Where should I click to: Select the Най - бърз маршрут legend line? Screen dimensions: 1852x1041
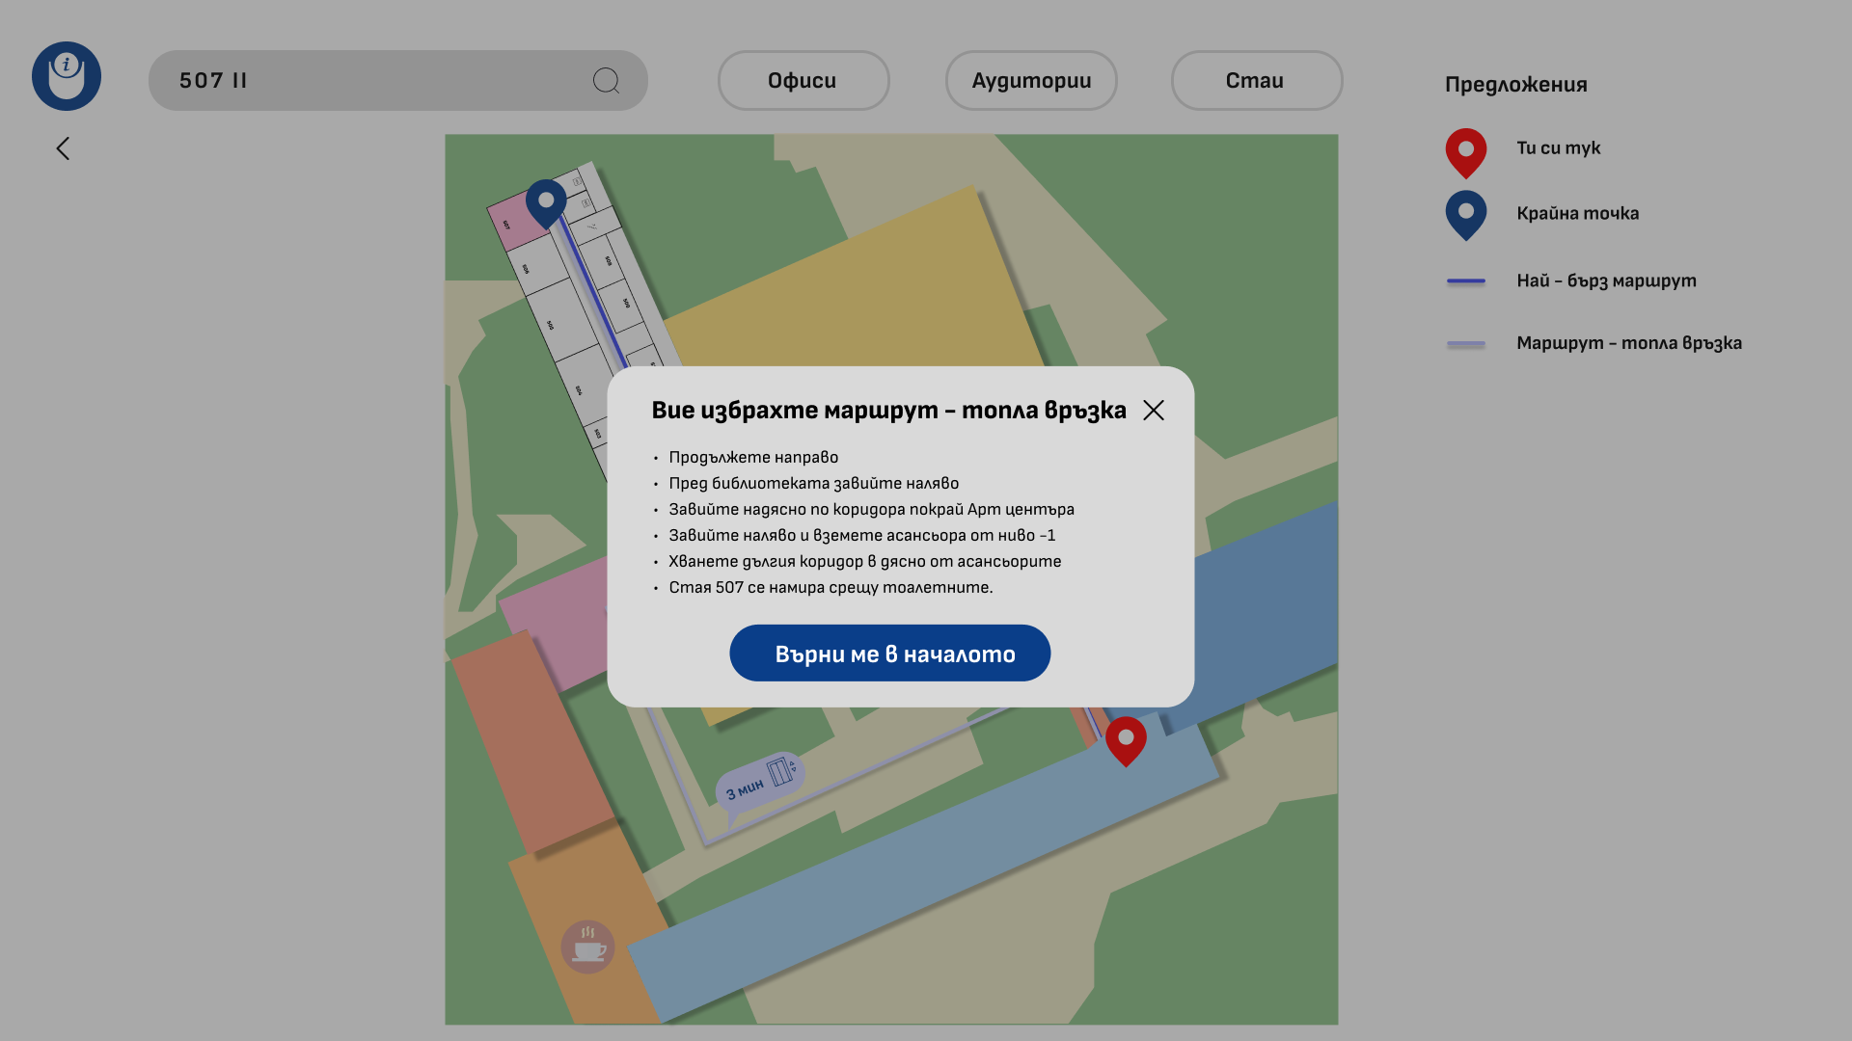[1466, 281]
